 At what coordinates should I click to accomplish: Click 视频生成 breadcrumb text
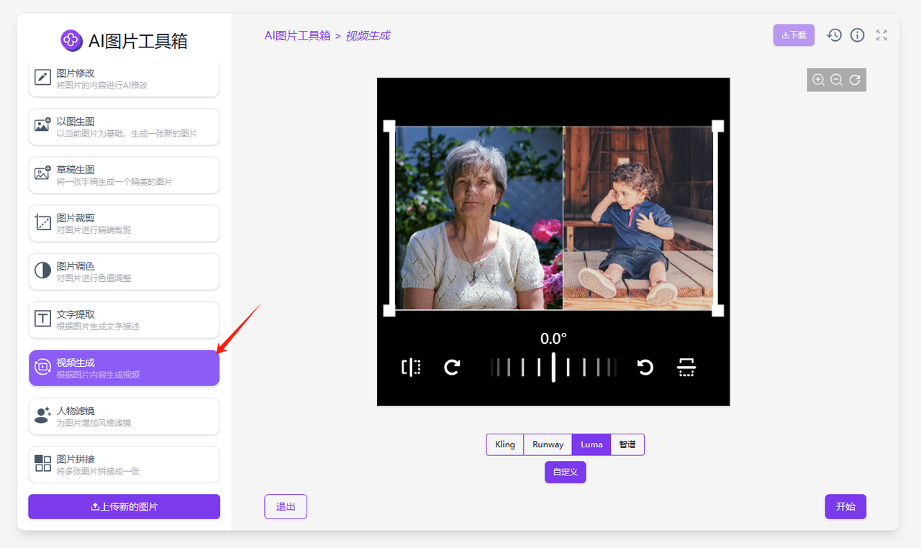tap(368, 35)
